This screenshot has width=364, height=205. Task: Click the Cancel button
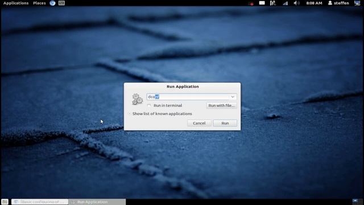pos(199,123)
